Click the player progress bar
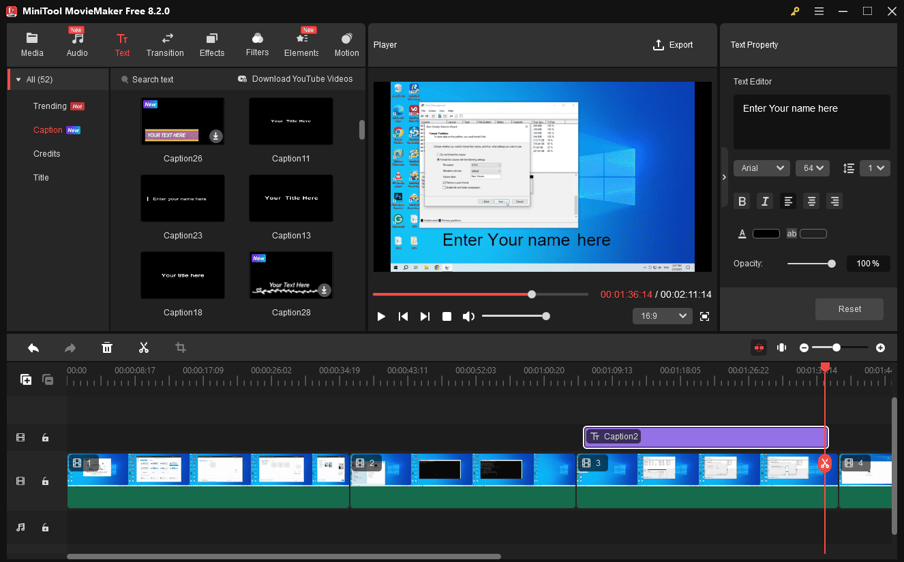Image resolution: width=904 pixels, height=562 pixels. (480, 294)
